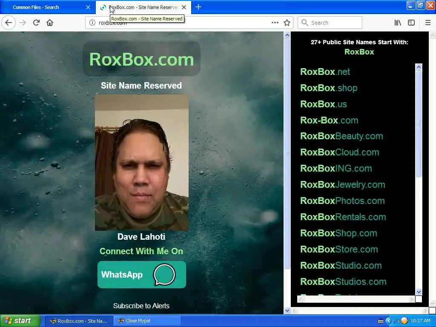Click the keyboard icon in system tray
436x327 pixels.
pyautogui.click(x=381, y=321)
